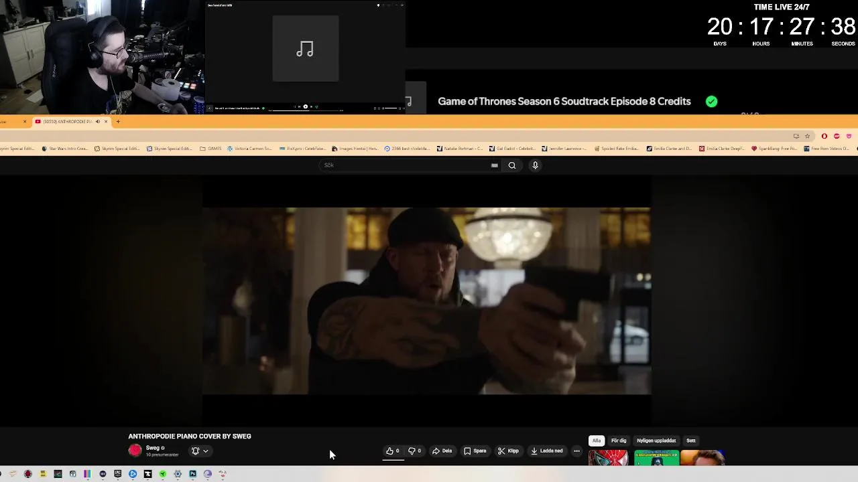The width and height of the screenshot is (858, 482).
Task: Click the music note album art in player
Action: click(305, 50)
